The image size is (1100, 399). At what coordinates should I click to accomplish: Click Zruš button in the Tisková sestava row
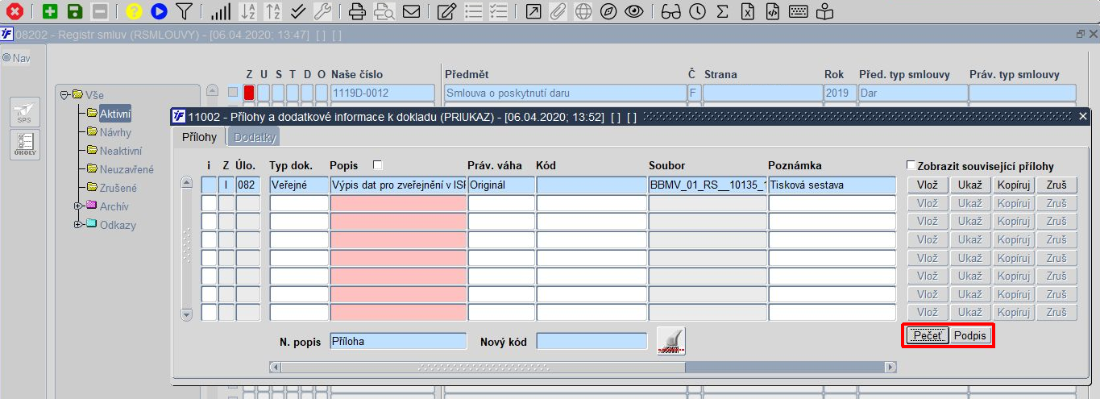click(1056, 185)
